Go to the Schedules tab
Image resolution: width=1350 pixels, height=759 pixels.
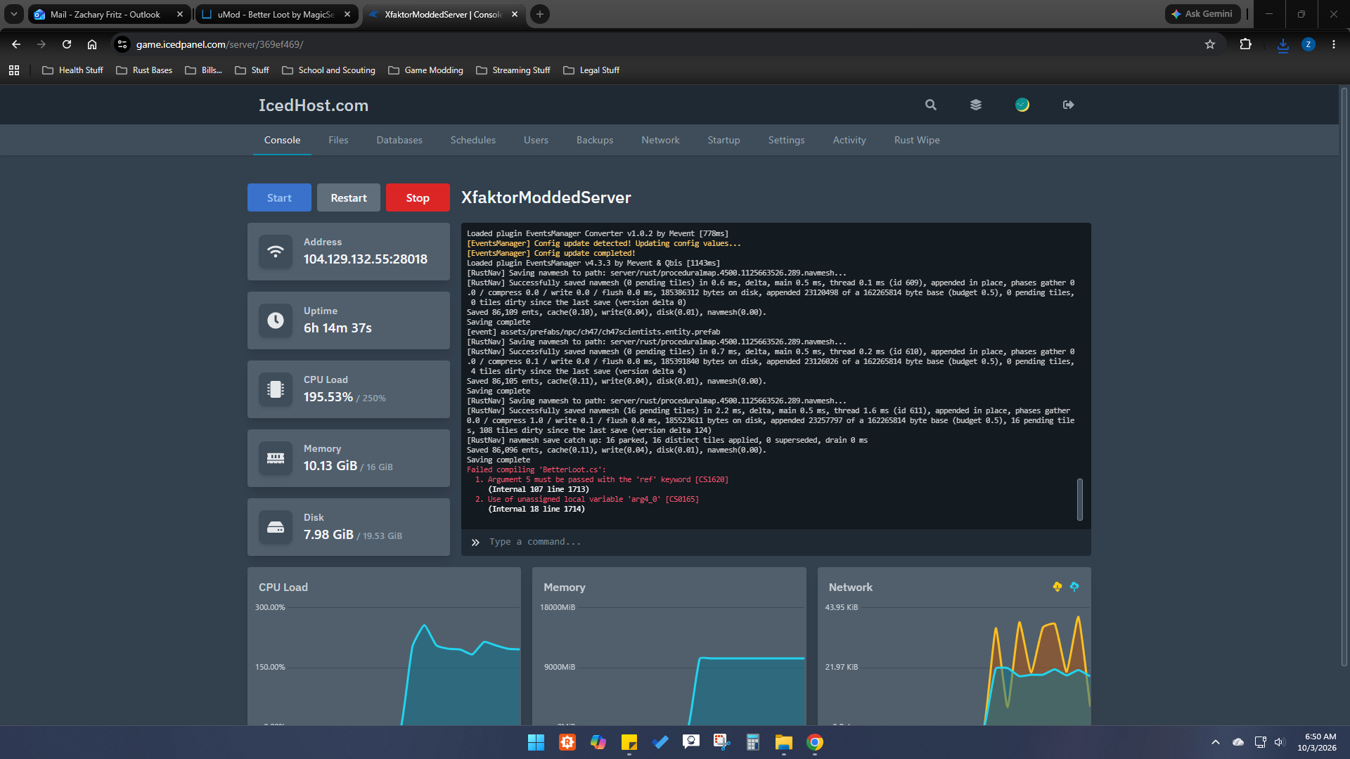[x=473, y=140]
